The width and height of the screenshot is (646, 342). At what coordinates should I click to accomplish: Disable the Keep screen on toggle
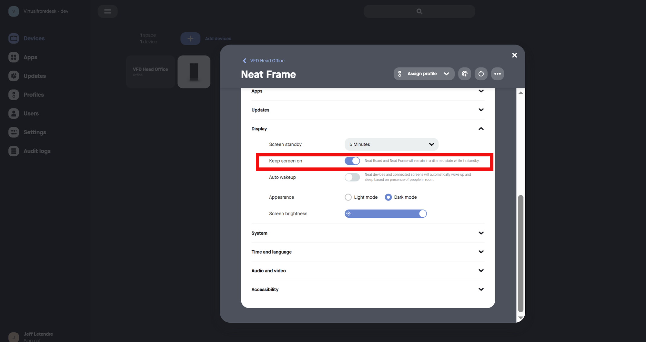click(x=352, y=161)
